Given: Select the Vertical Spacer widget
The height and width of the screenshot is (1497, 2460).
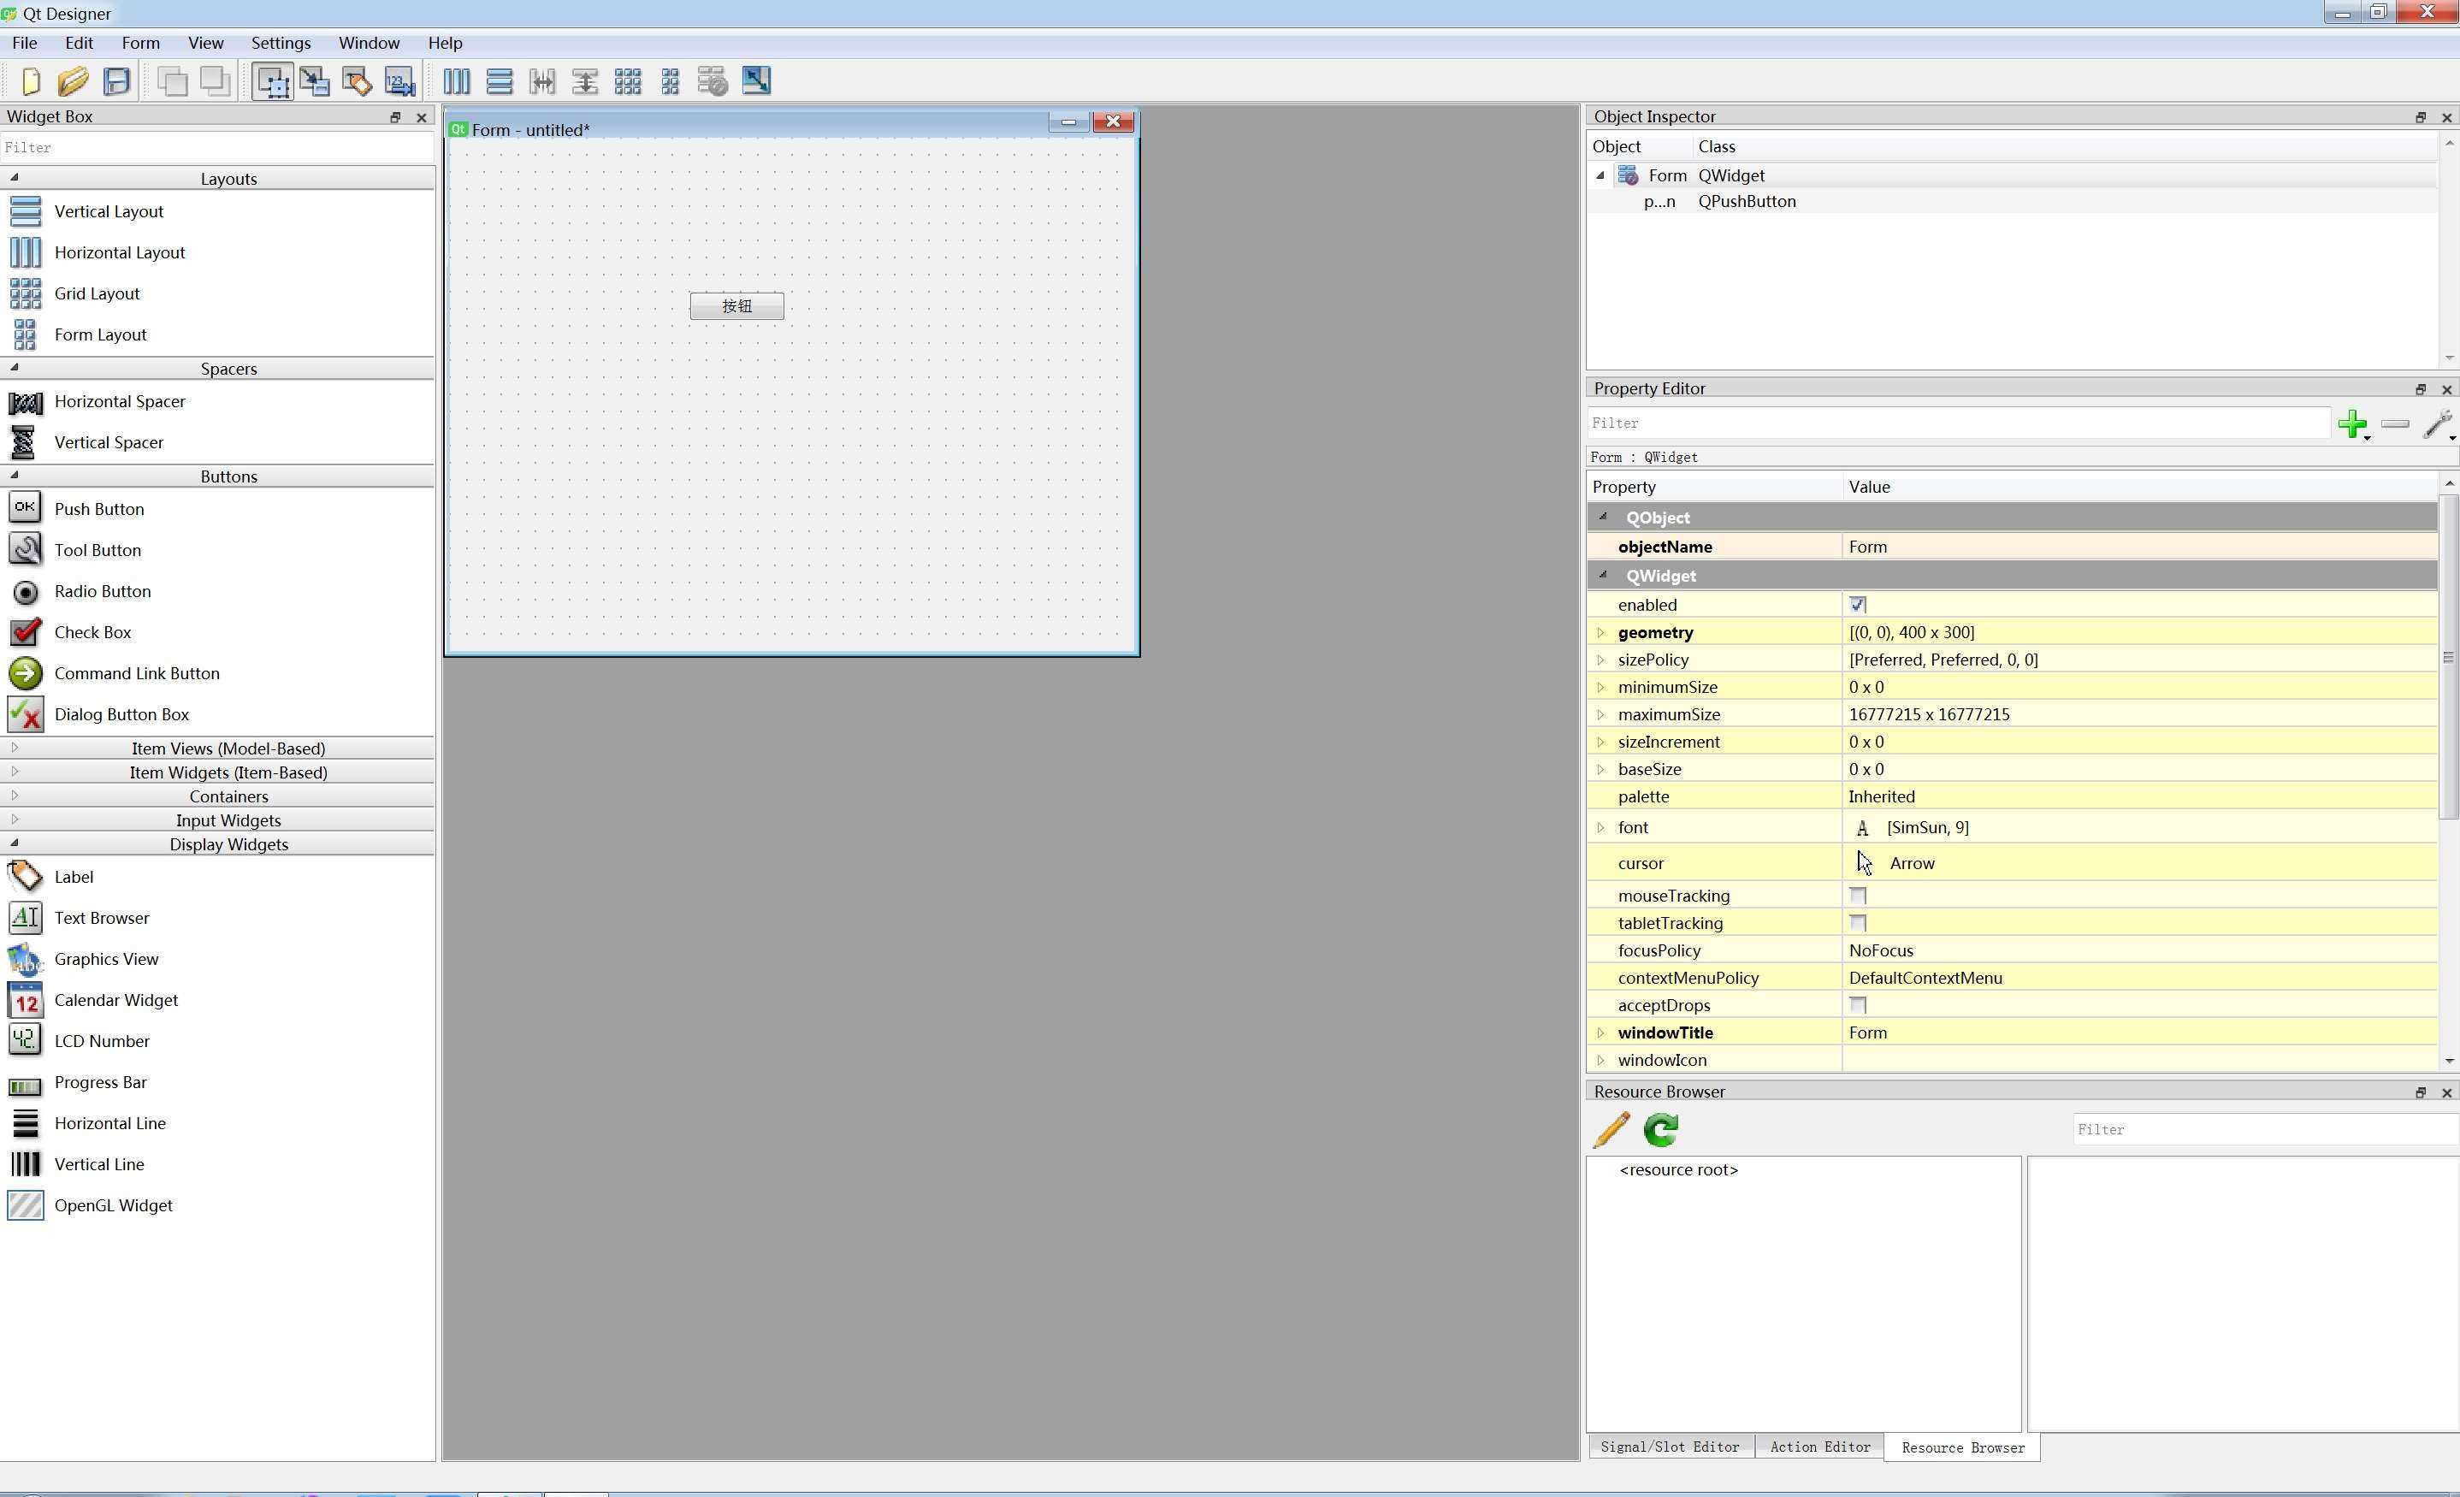Looking at the screenshot, I should [x=109, y=441].
